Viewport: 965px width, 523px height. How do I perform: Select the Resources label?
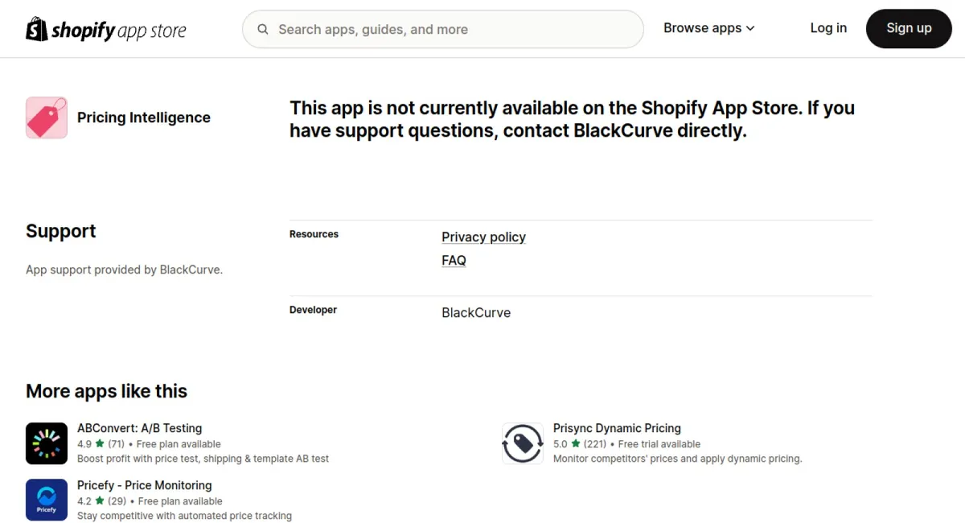pyautogui.click(x=314, y=234)
